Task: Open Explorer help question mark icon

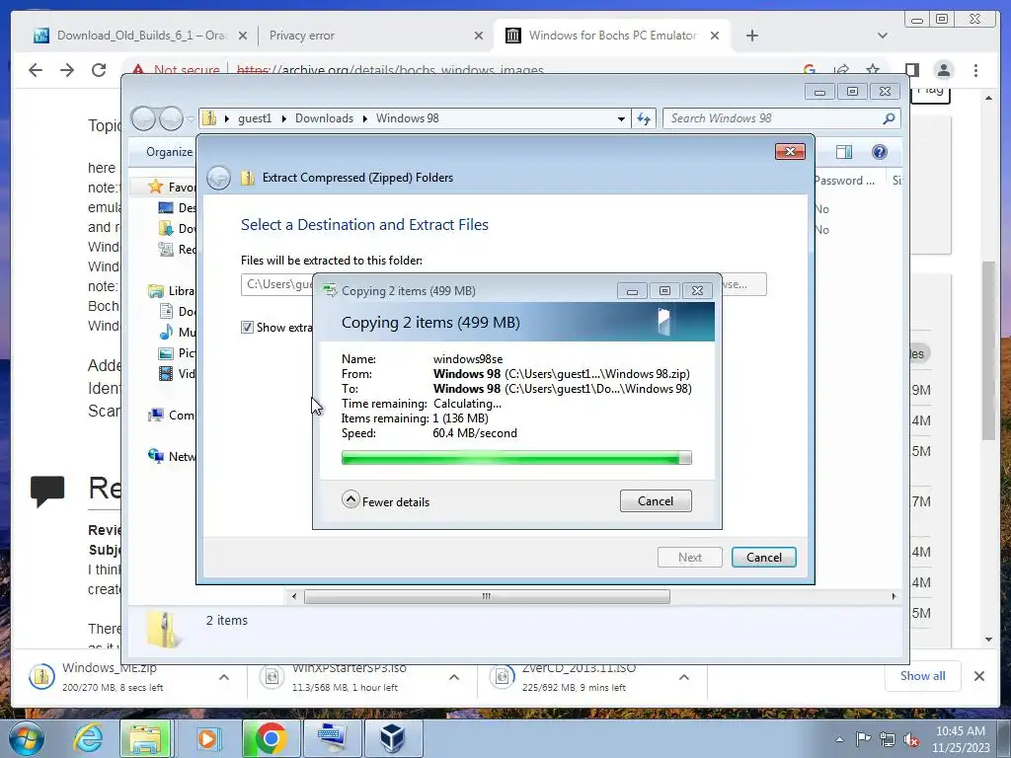Action: [879, 152]
